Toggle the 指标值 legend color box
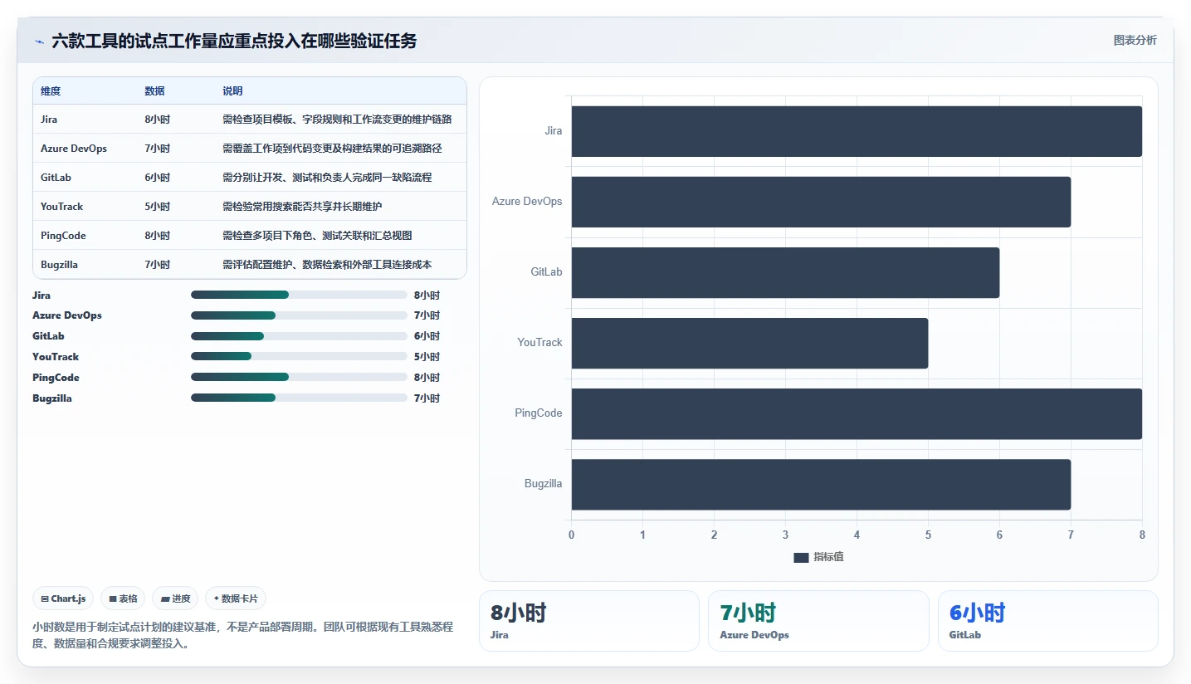This screenshot has width=1191, height=684. (801, 557)
